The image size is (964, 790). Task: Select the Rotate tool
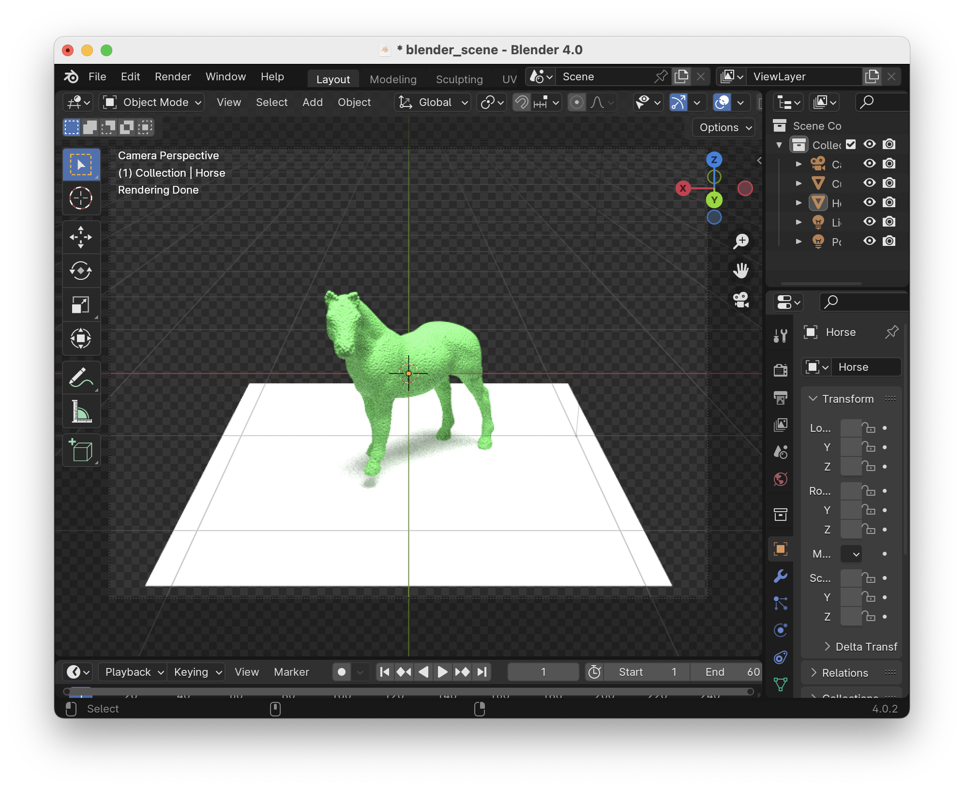[x=81, y=271]
